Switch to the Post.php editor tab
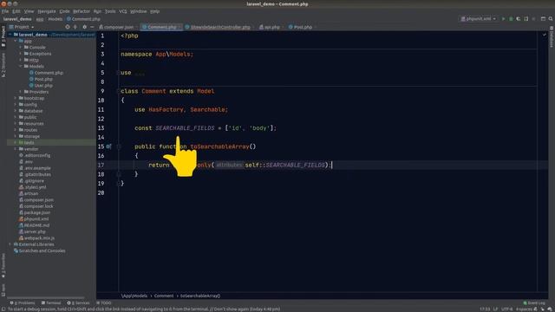Image resolution: width=555 pixels, height=312 pixels. (x=301, y=27)
